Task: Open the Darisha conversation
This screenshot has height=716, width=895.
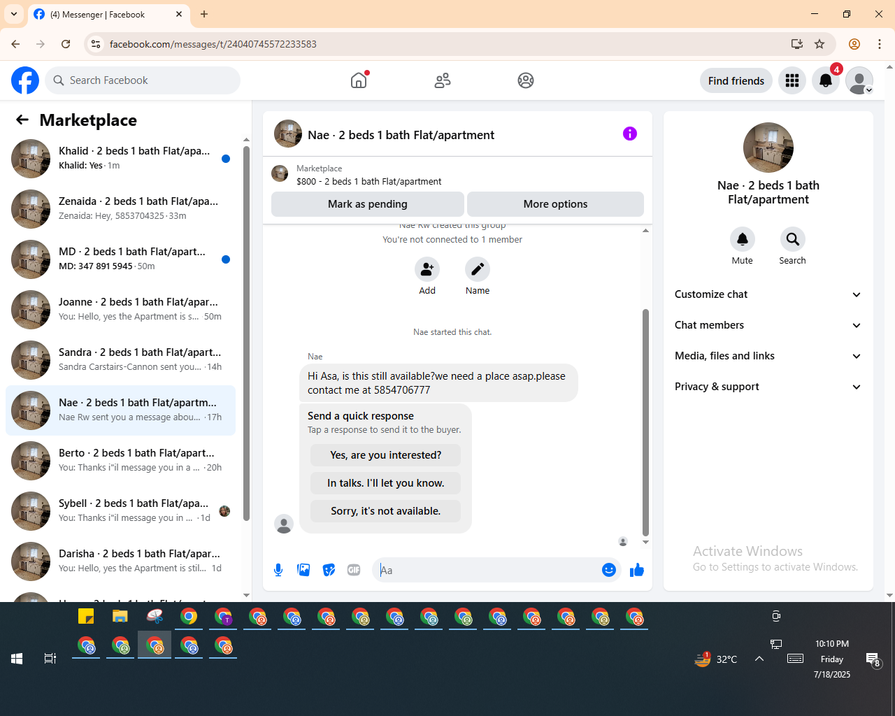Action: (x=121, y=561)
